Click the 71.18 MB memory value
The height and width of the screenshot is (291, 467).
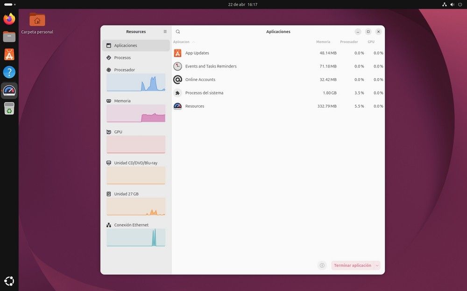[x=328, y=66]
